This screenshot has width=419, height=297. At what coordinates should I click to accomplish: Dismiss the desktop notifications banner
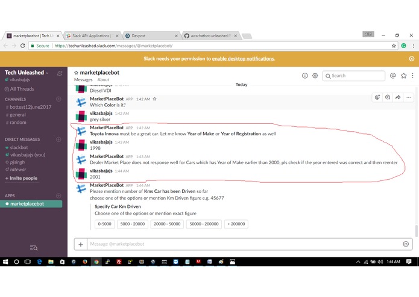[x=412, y=58]
